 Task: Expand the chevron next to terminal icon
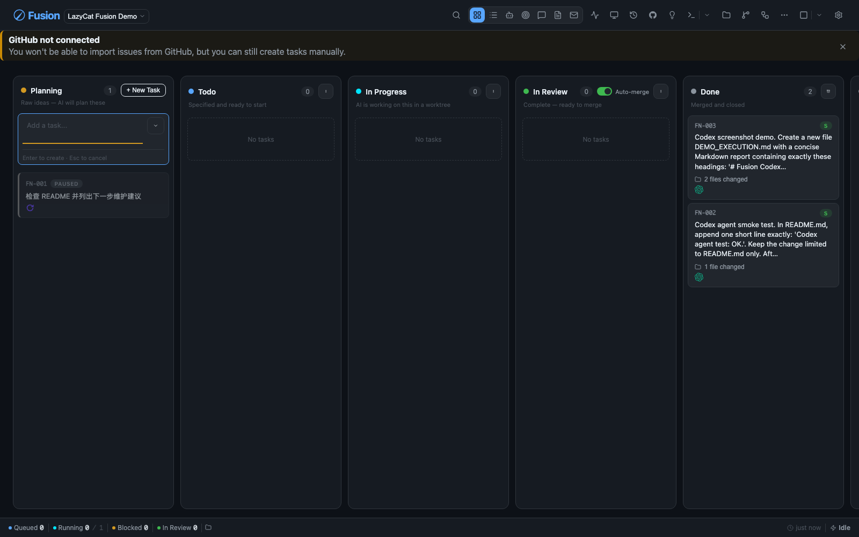(707, 15)
